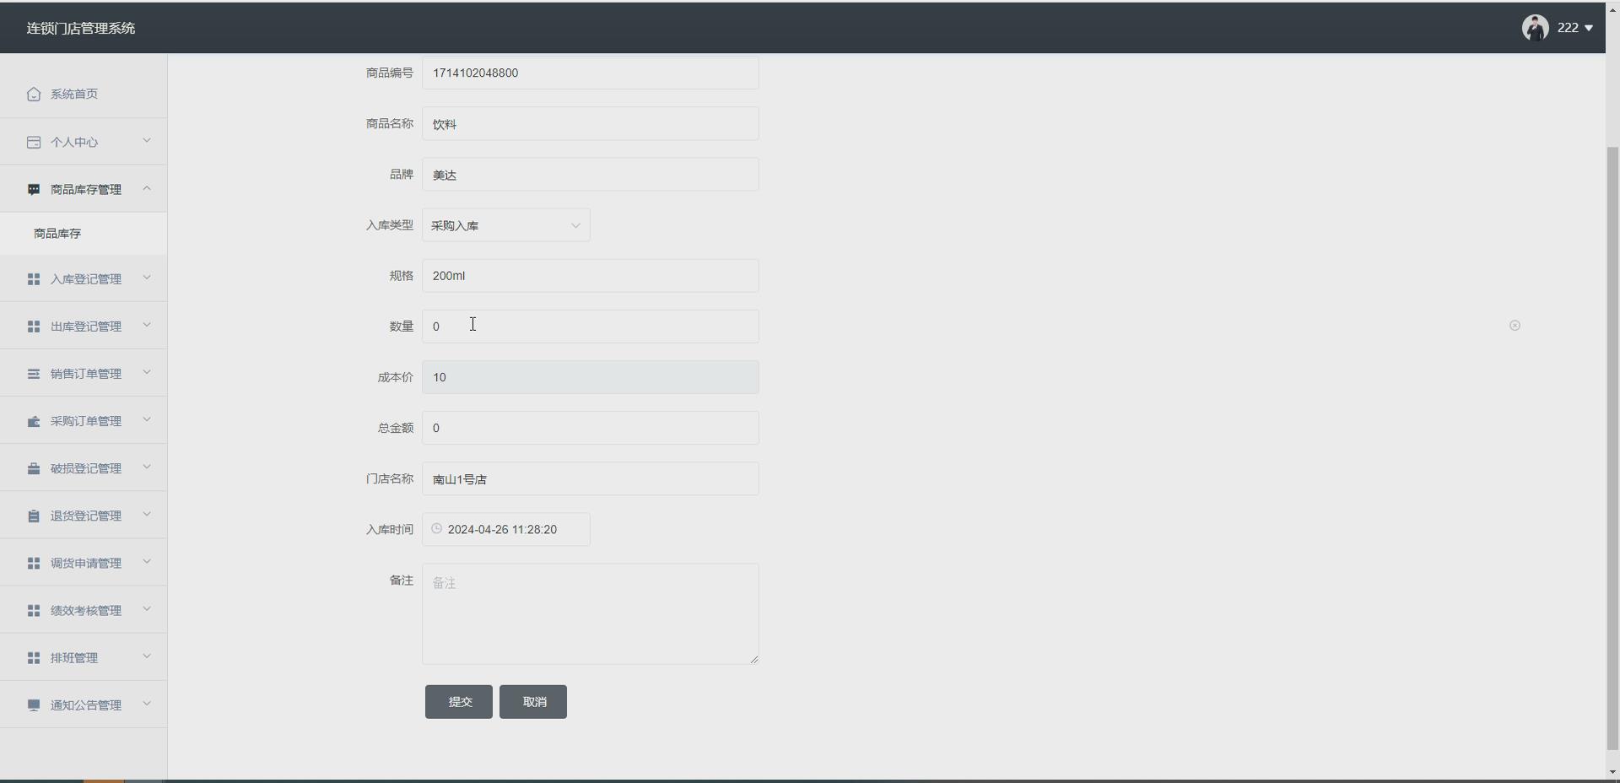Click the 数量 input field

point(591,327)
